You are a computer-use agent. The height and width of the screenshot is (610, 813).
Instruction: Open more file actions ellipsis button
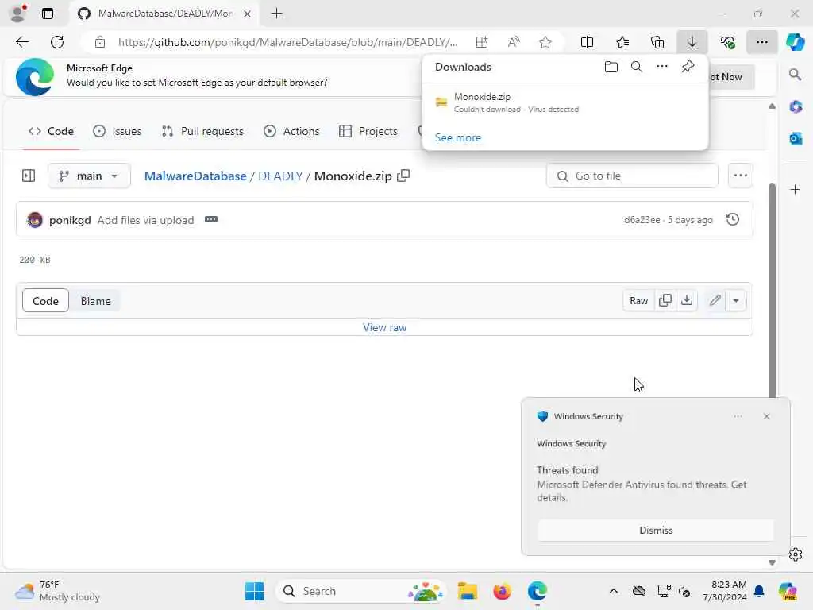(x=741, y=176)
